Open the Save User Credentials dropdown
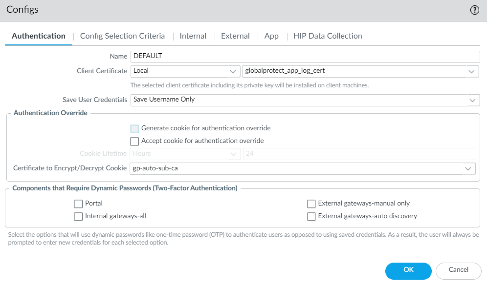 pos(305,100)
